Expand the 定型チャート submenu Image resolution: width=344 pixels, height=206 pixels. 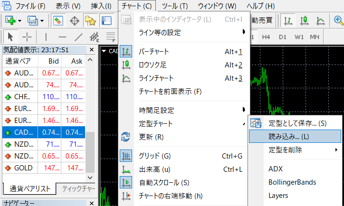[183, 123]
